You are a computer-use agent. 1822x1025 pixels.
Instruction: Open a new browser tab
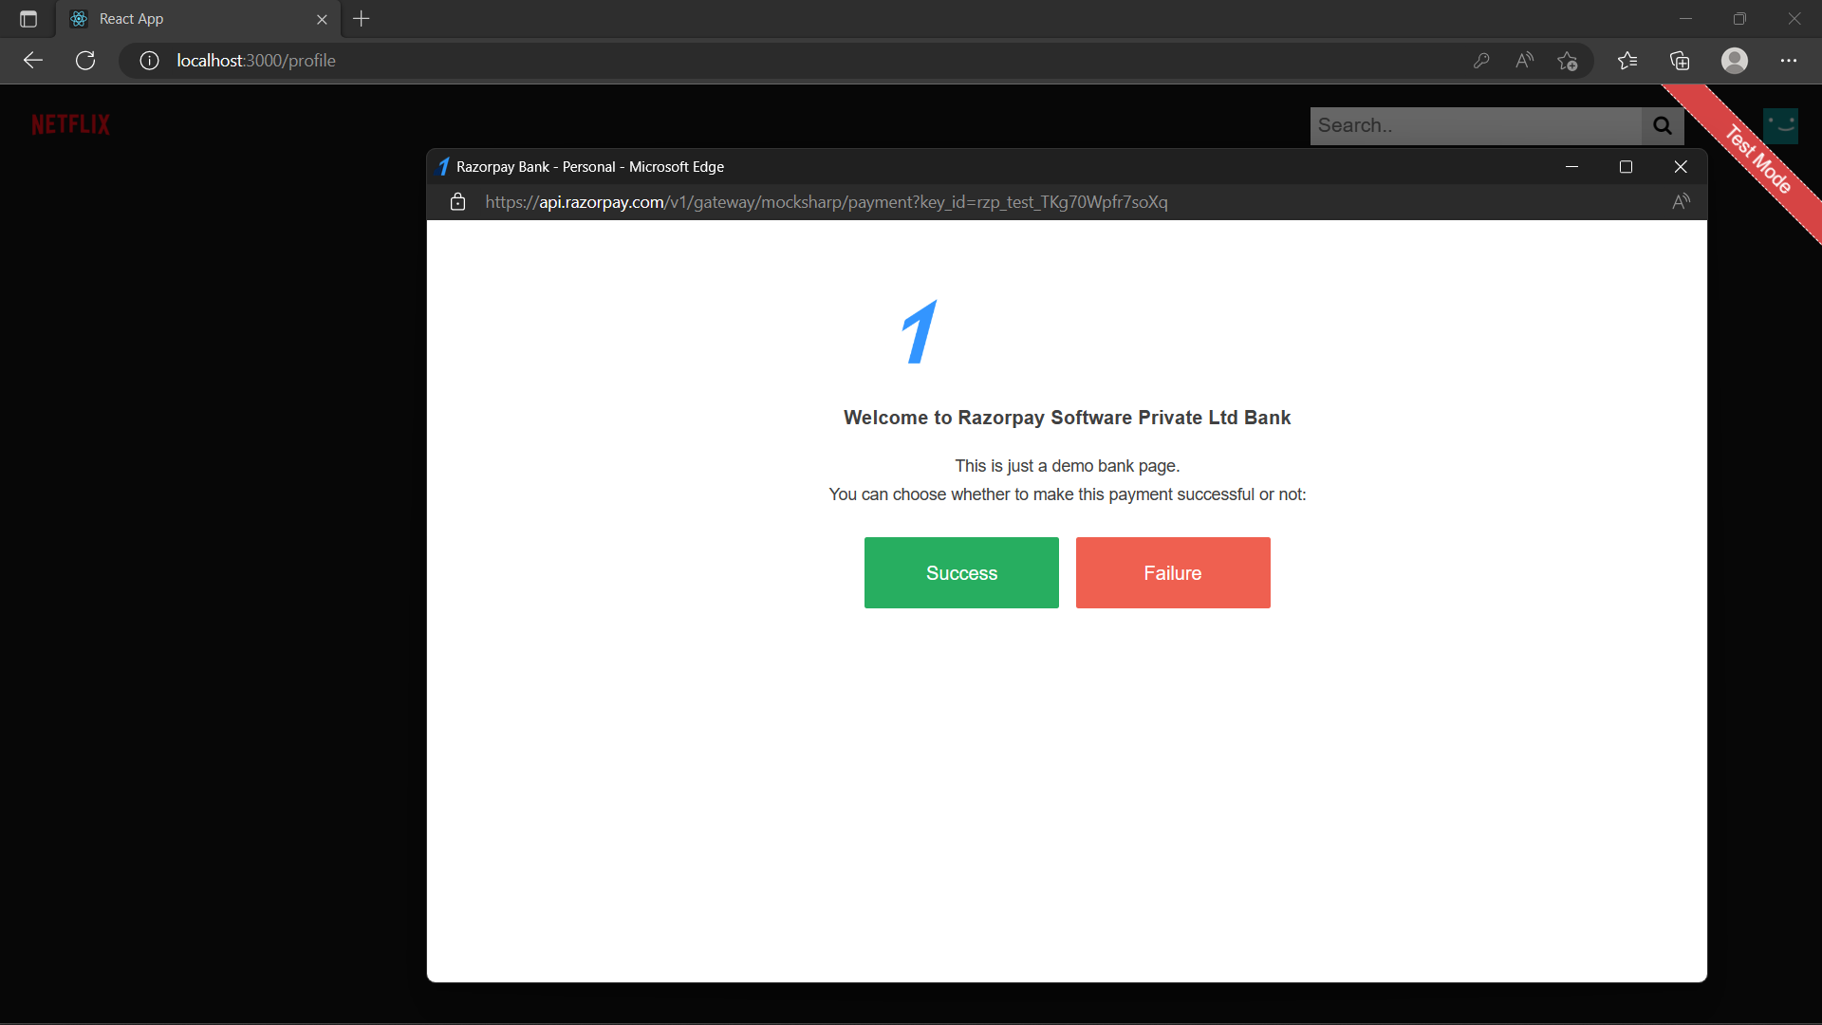361,18
